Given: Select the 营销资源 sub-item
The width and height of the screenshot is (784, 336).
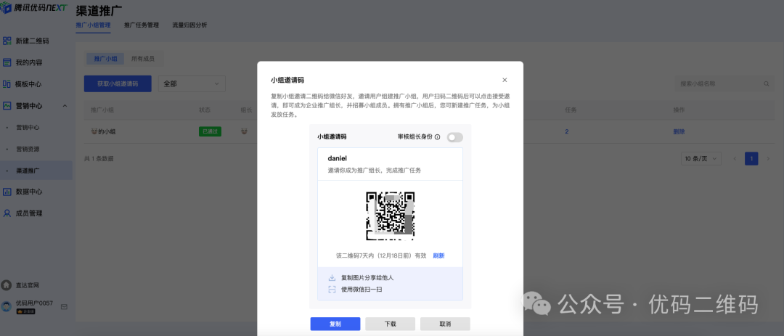Looking at the screenshot, I should coord(28,149).
